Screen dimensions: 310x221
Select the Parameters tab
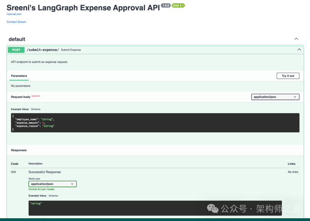[x=19, y=76]
